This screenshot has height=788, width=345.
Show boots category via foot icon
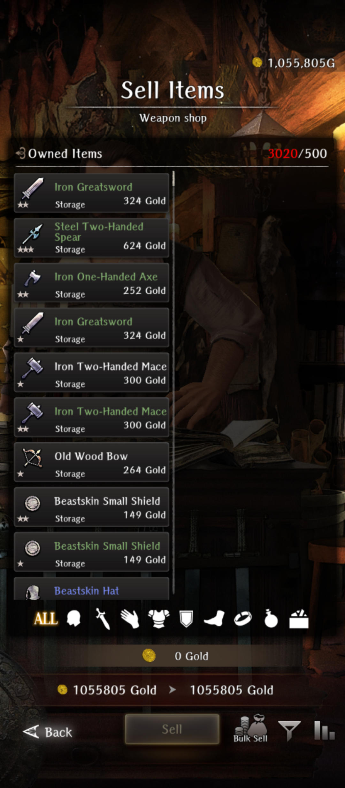tap(214, 618)
